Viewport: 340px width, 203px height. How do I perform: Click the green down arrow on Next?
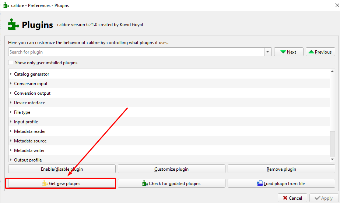283,52
